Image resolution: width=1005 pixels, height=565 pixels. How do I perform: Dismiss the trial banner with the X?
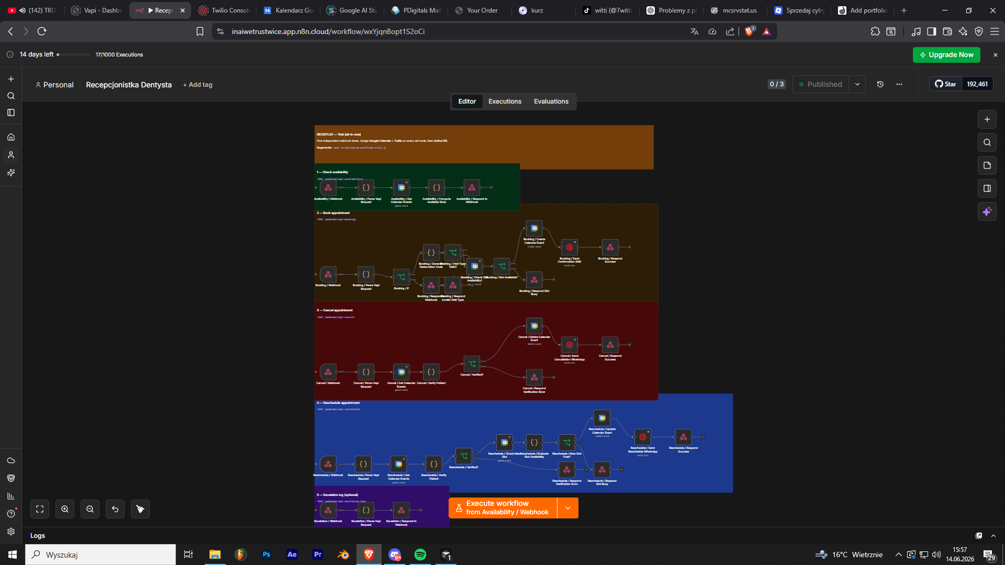pyautogui.click(x=996, y=55)
